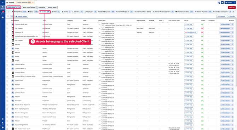Screen dimensions: 237x130
Task: Open the Columns chooser
Action: [221, 16]
